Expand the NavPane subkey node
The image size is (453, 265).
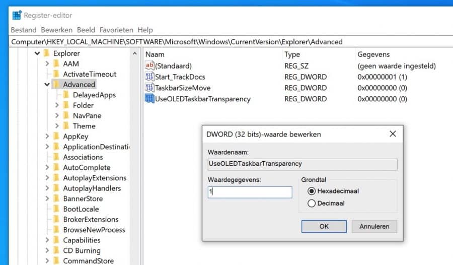click(x=57, y=116)
